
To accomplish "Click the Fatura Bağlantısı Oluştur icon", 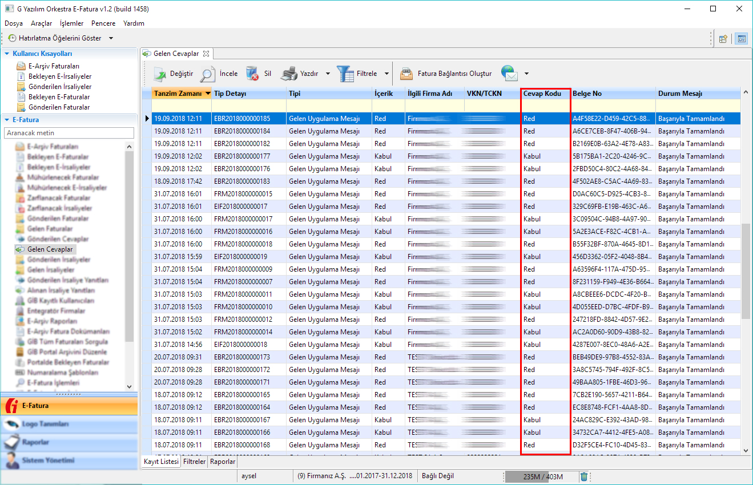I will 406,74.
